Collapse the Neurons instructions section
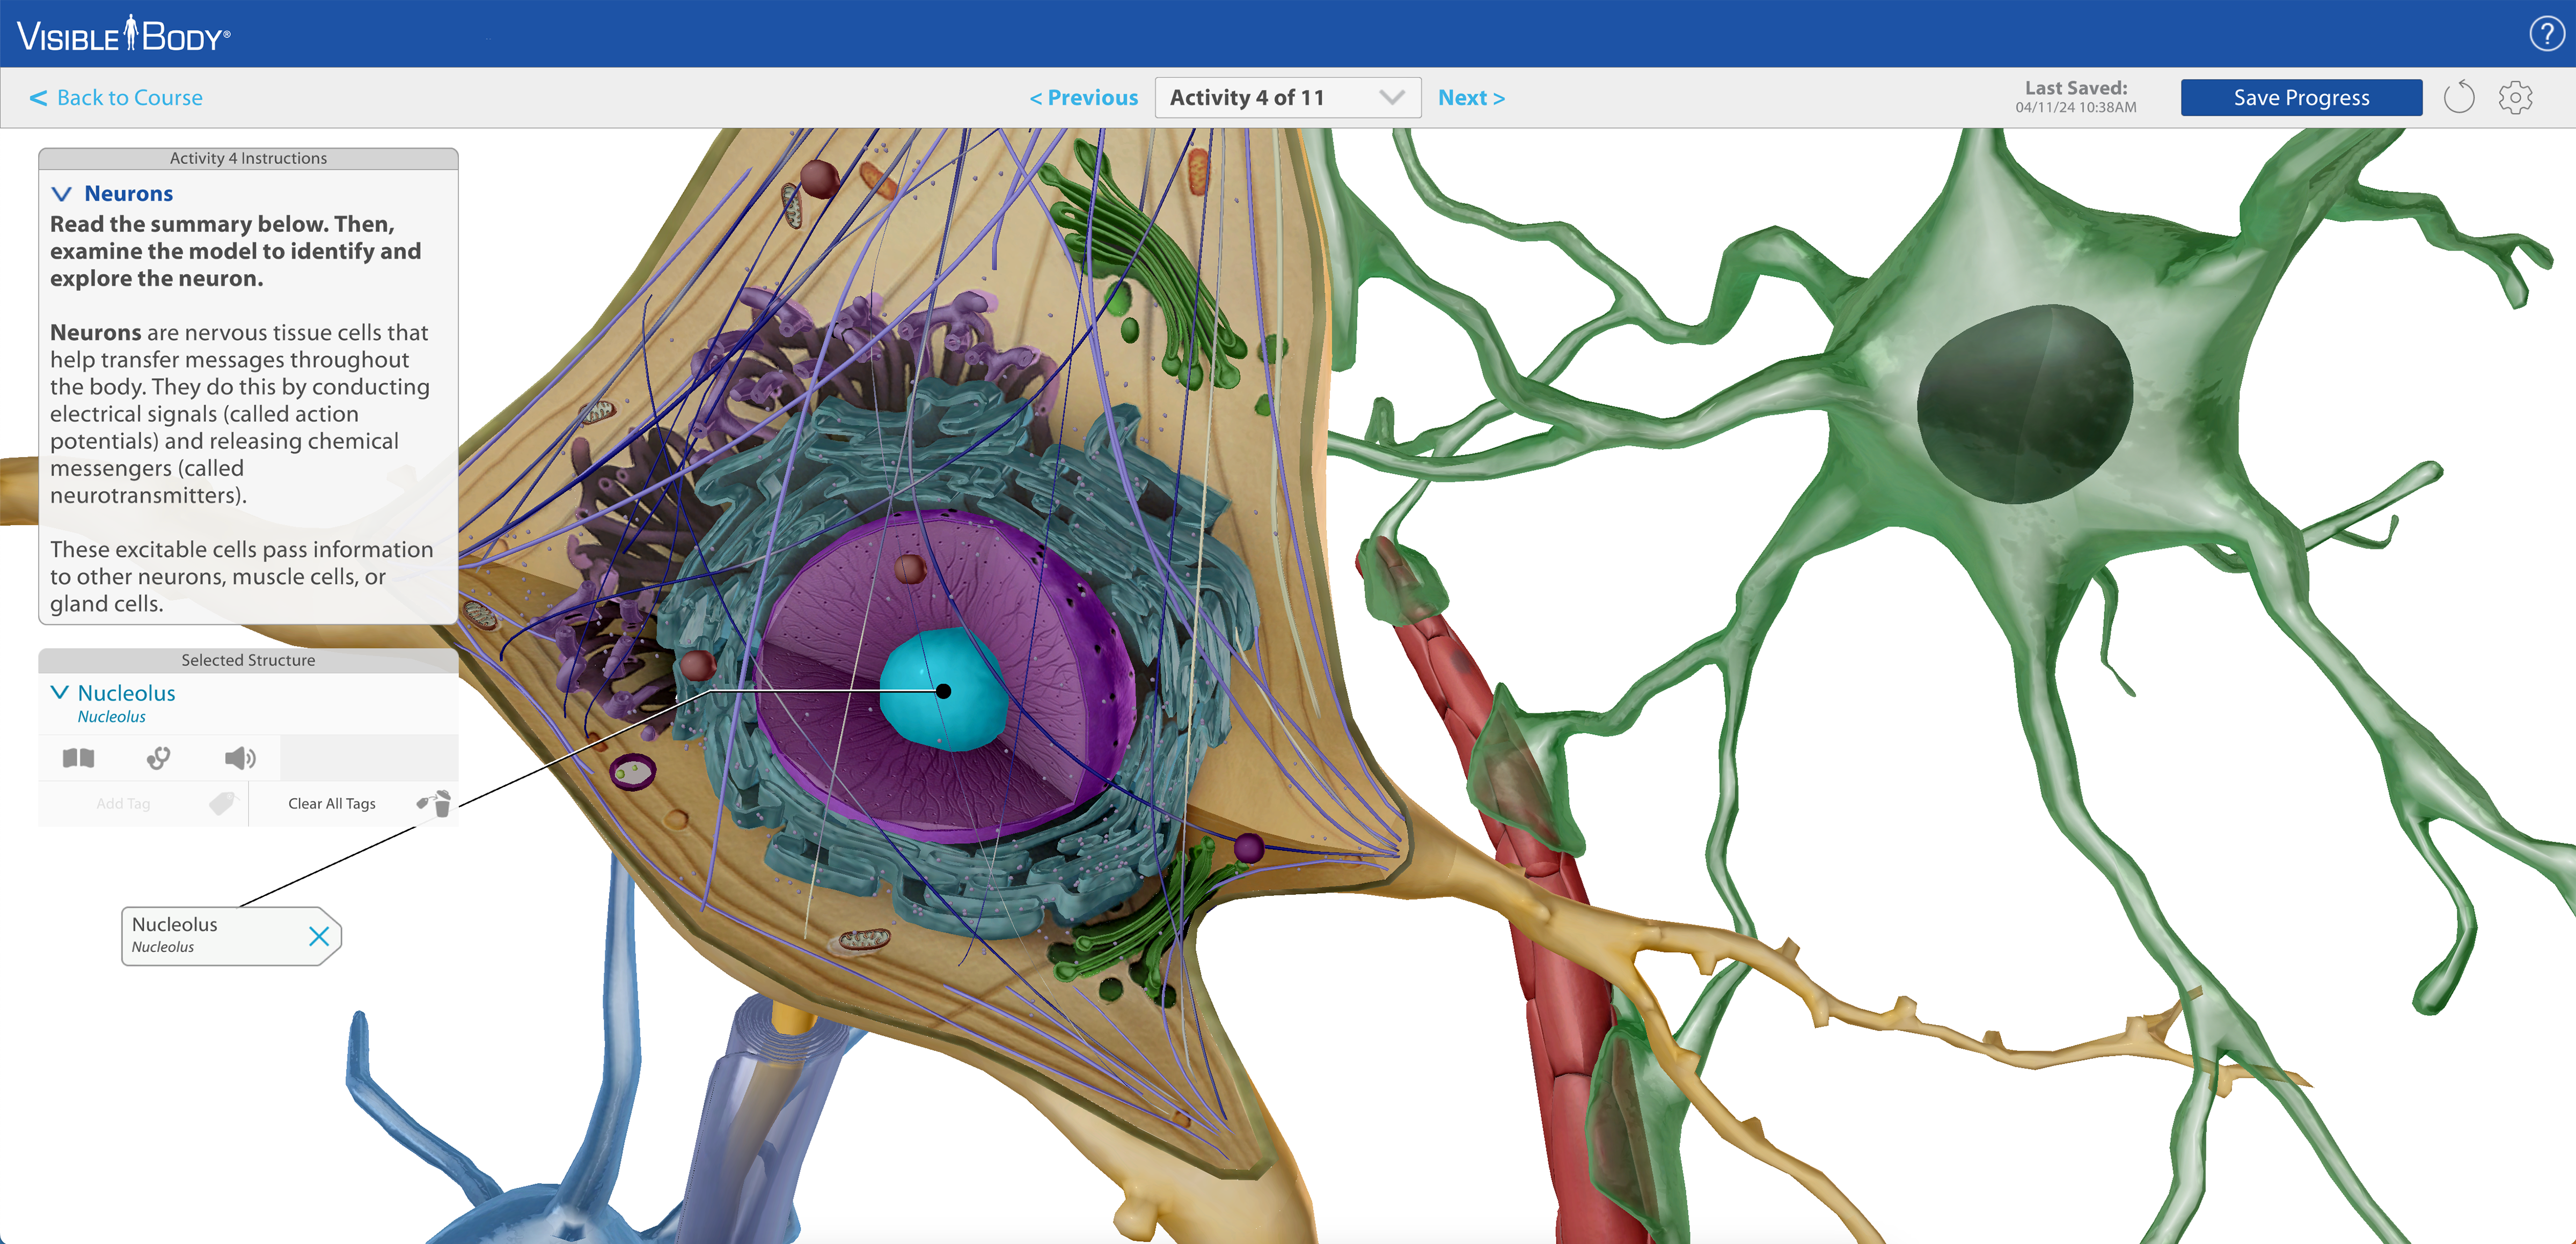The image size is (2576, 1244). pyautogui.click(x=62, y=194)
